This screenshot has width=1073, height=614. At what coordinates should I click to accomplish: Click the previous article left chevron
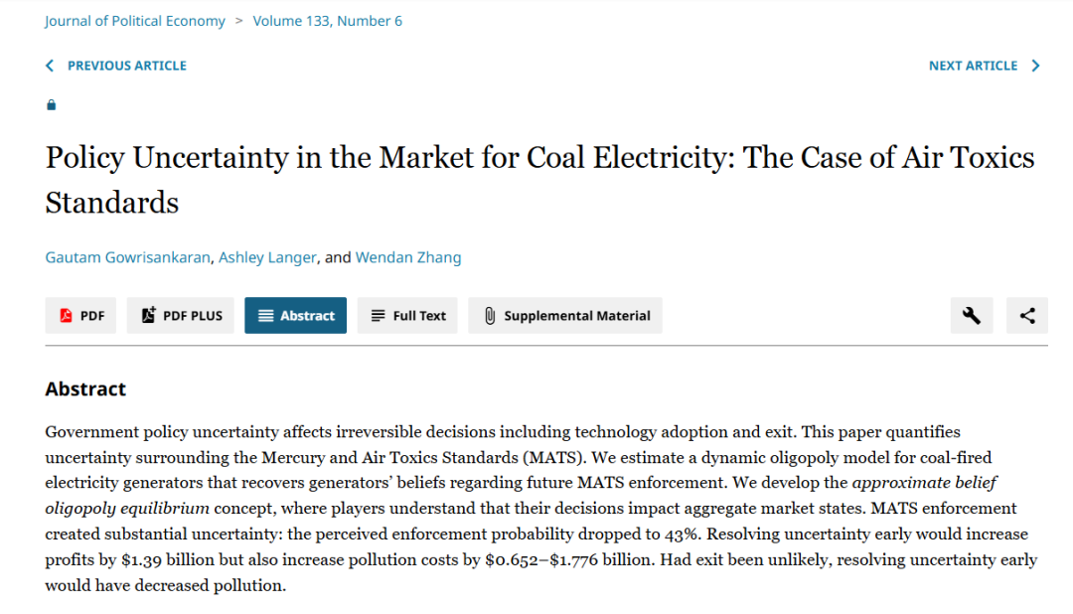click(51, 66)
